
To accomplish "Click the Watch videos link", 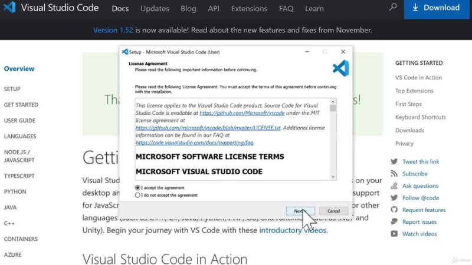I will pos(419,234).
